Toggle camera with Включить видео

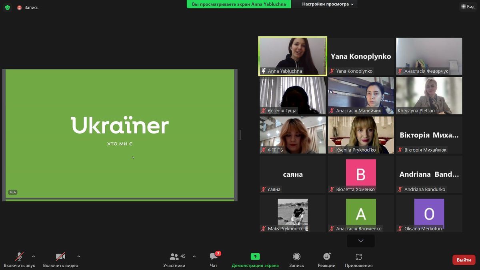click(60, 260)
